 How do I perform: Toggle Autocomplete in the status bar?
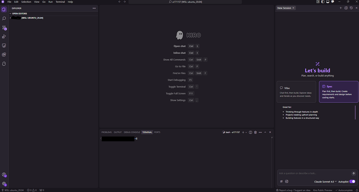pyautogui.click(x=344, y=190)
